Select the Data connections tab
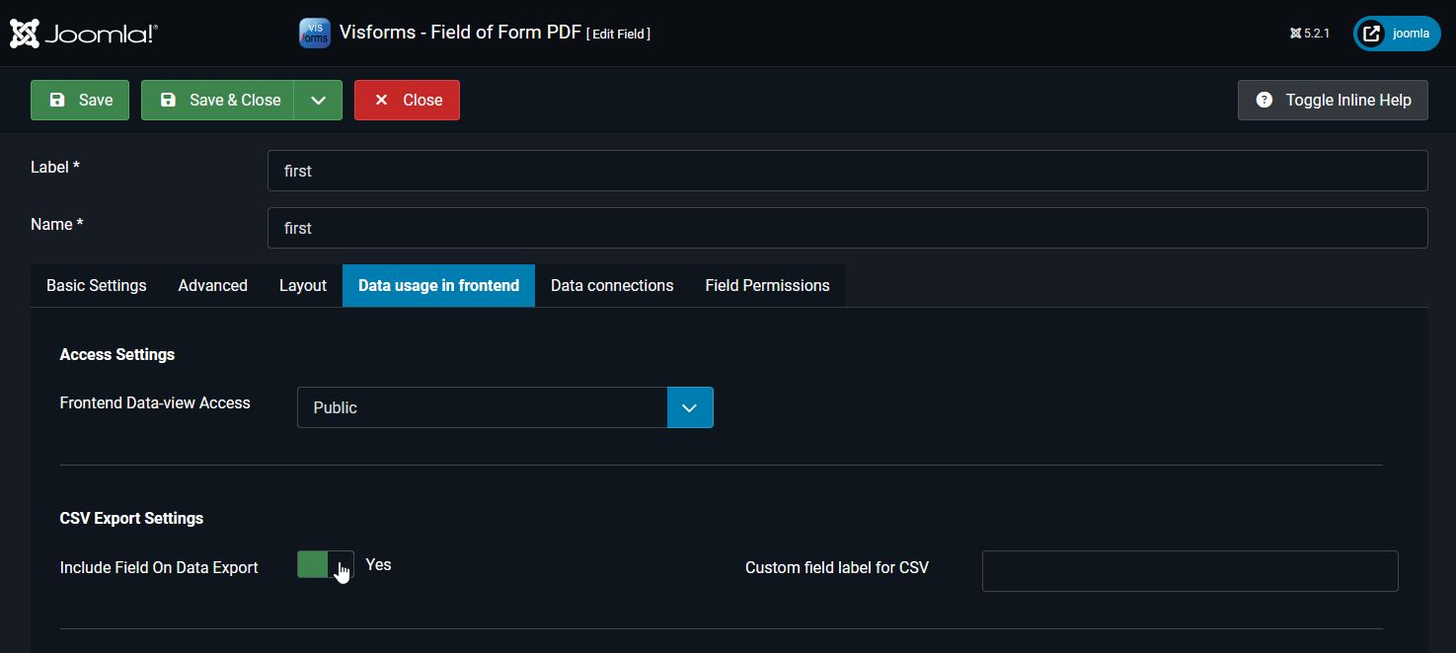Viewport: 1456px width, 653px height. click(x=612, y=285)
